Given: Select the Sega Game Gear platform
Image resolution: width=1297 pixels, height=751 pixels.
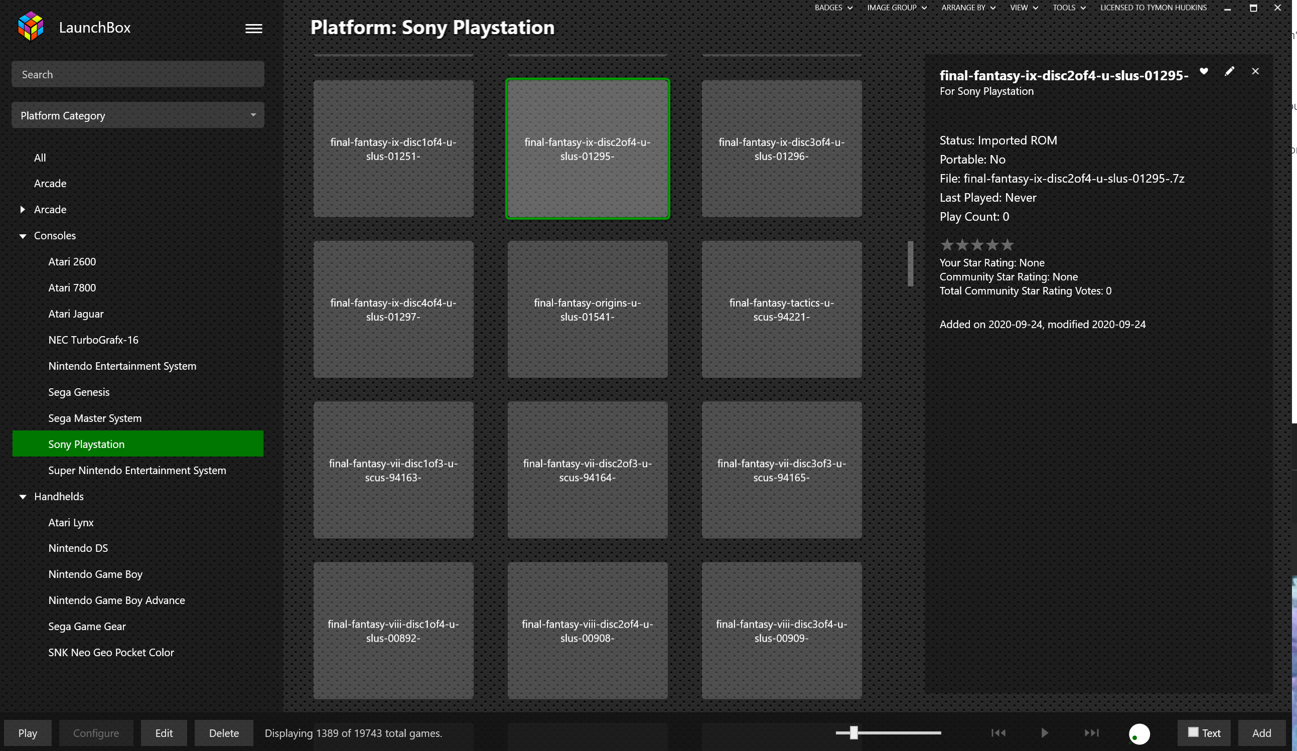Looking at the screenshot, I should (86, 626).
